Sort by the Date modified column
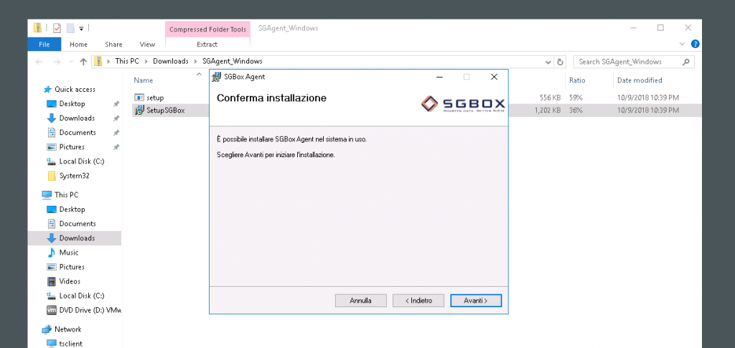Image resolution: width=735 pixels, height=348 pixels. click(x=640, y=80)
